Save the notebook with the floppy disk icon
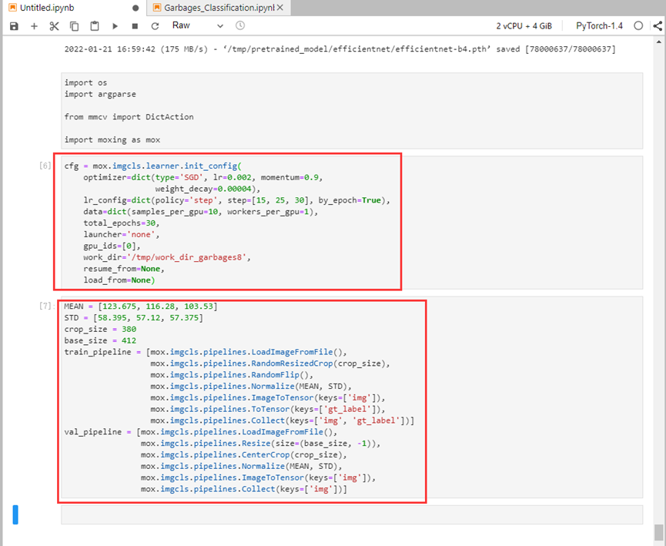Viewport: 666px width, 546px height. click(x=14, y=26)
